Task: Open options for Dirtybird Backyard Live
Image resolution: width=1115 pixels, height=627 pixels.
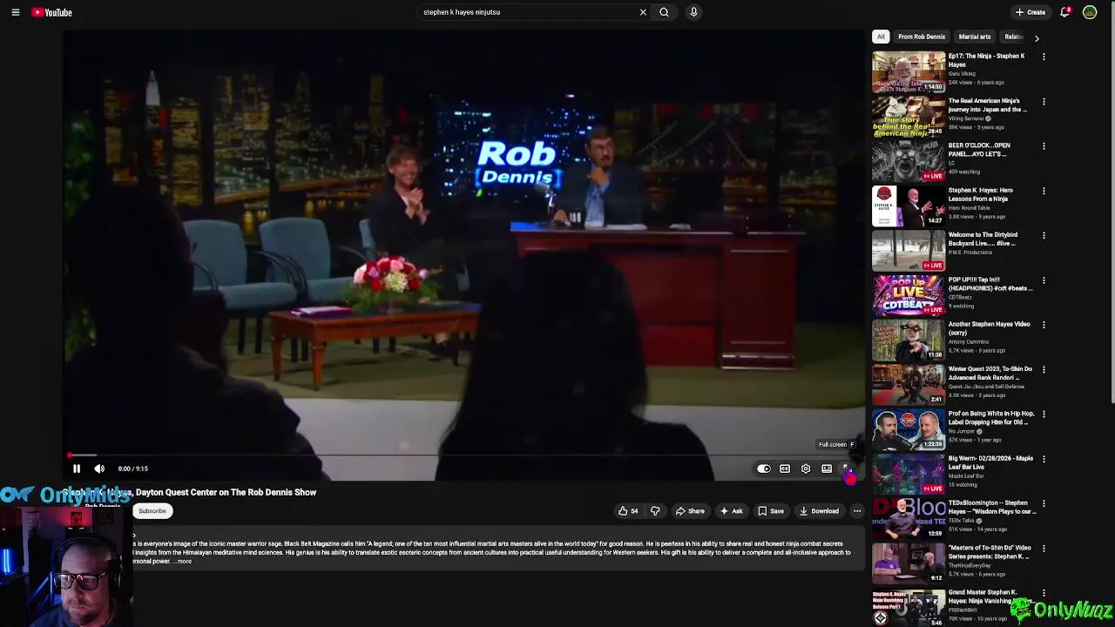Action: 1044,236
